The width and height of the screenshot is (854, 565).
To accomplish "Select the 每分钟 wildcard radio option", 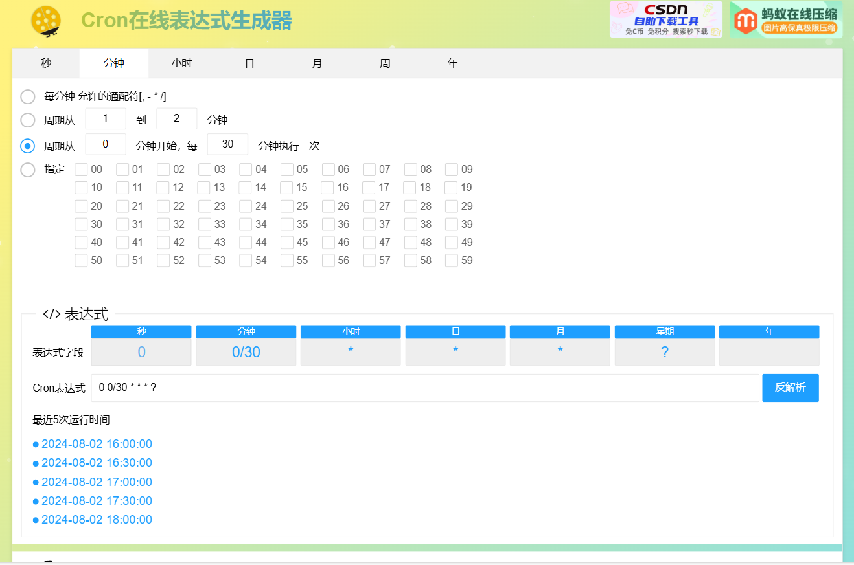I will coord(28,97).
